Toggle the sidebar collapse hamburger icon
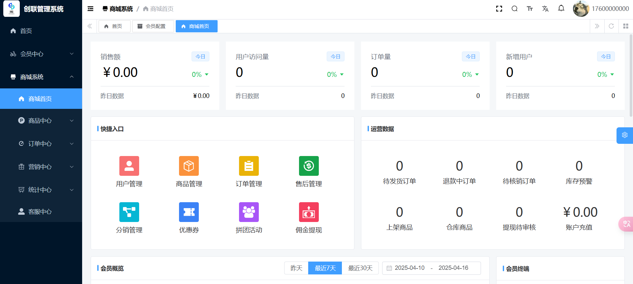 point(90,9)
